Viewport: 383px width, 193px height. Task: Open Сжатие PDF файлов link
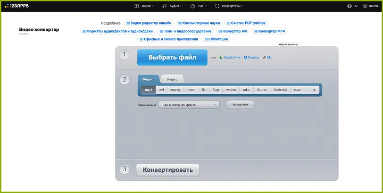pos(246,23)
